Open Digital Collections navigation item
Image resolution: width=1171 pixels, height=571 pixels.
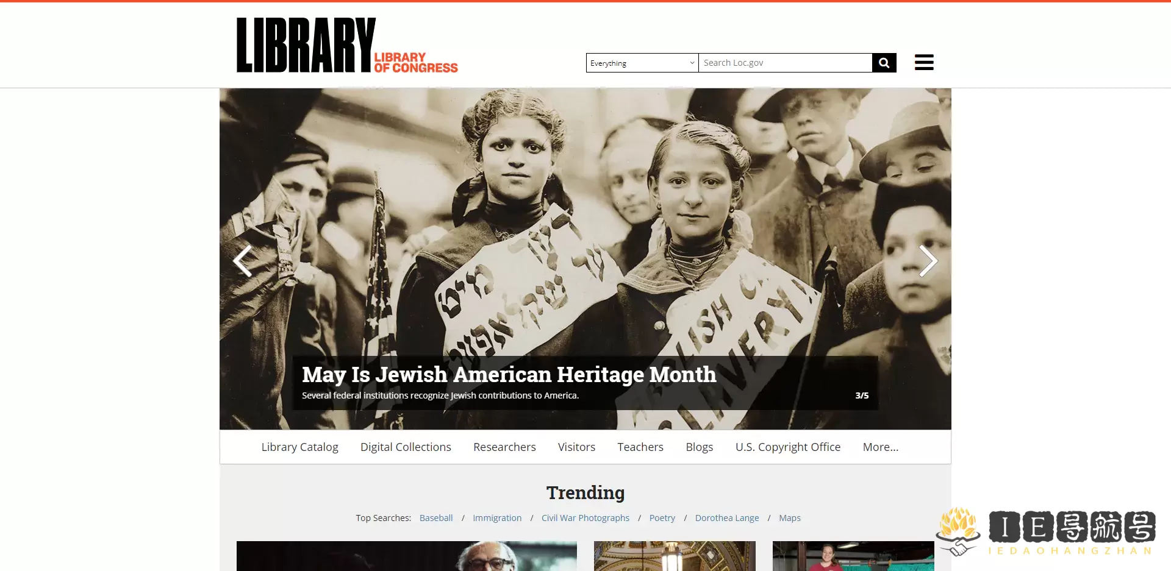406,447
